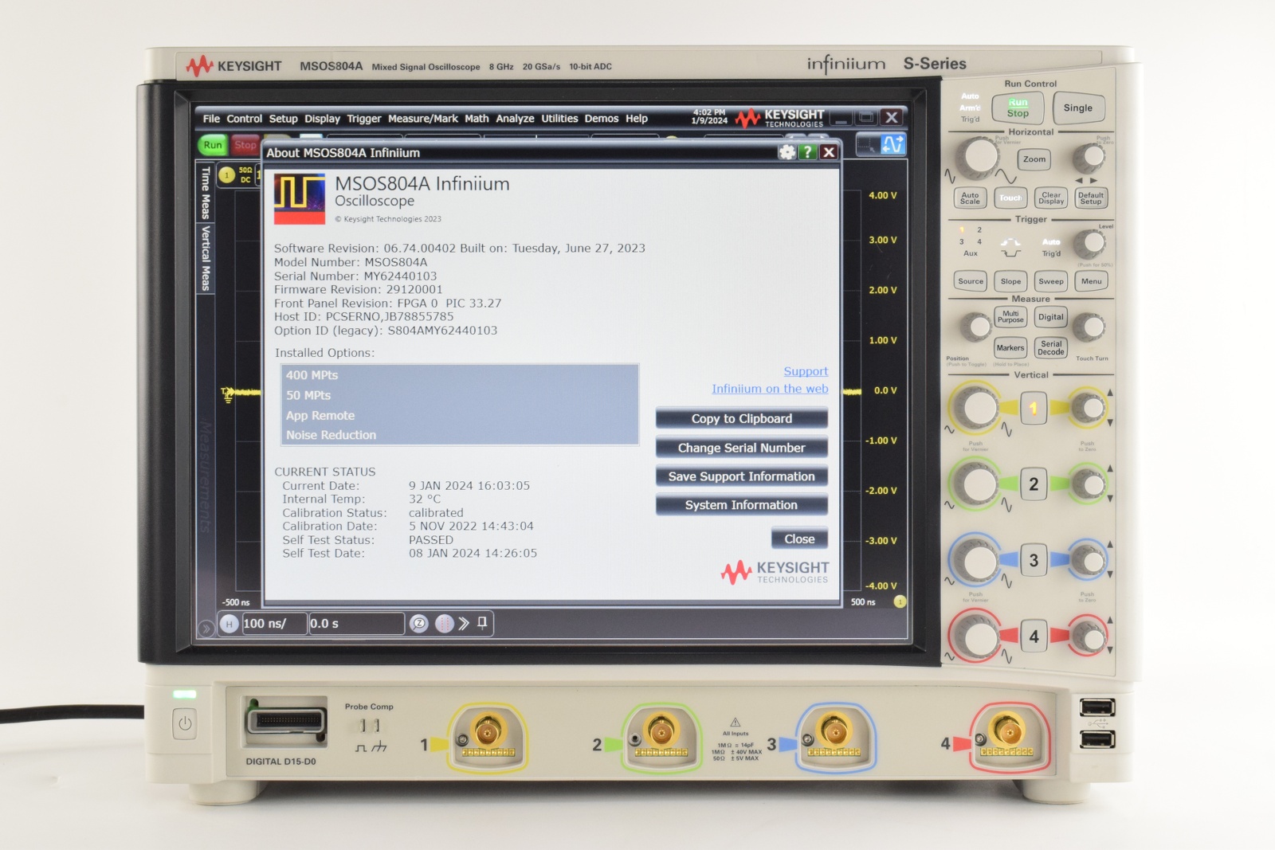Select the 400 MPts installed option
Image resolution: width=1275 pixels, height=850 pixels.
459,375
